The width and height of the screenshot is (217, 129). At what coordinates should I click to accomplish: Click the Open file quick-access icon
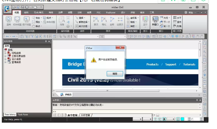coord(14,7)
